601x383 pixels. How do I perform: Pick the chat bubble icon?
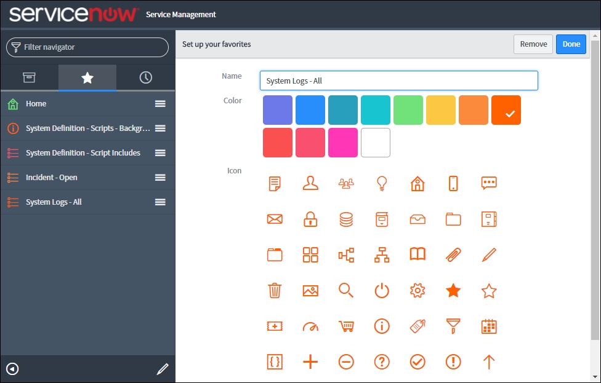[489, 183]
